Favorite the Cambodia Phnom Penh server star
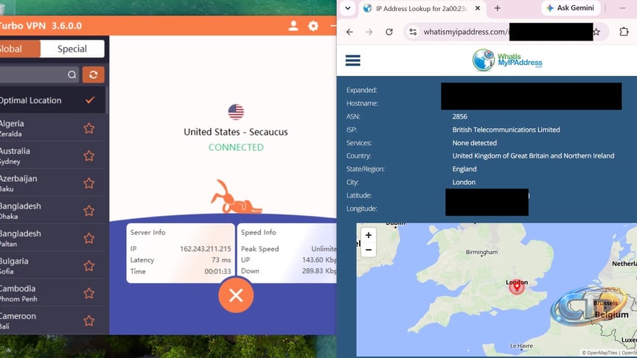This screenshot has height=358, width=637. (x=89, y=293)
